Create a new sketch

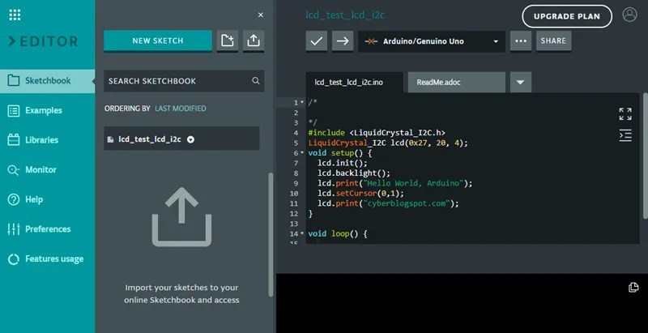(158, 41)
